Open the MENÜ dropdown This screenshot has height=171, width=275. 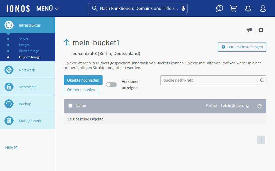click(48, 8)
